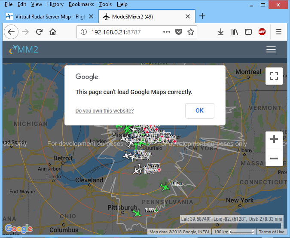Switch to Virtual Radar Server Map tab
The image size is (290, 238).
(x=49, y=17)
